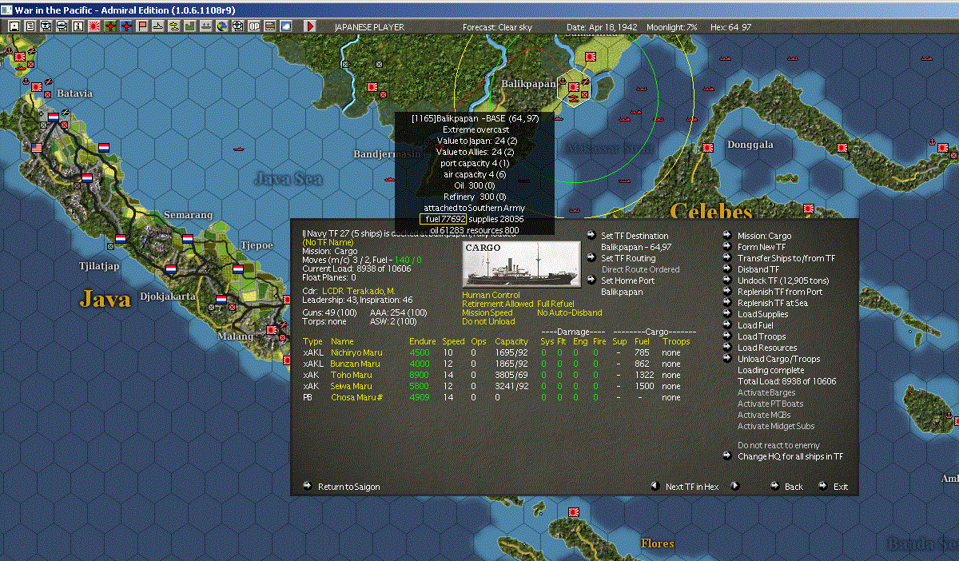Choose Form New TF
The image size is (959, 561).
tap(762, 247)
